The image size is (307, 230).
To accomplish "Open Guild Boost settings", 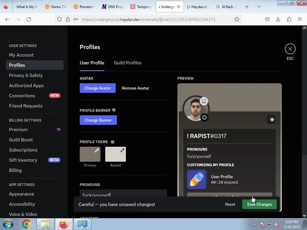I will click(35, 140).
